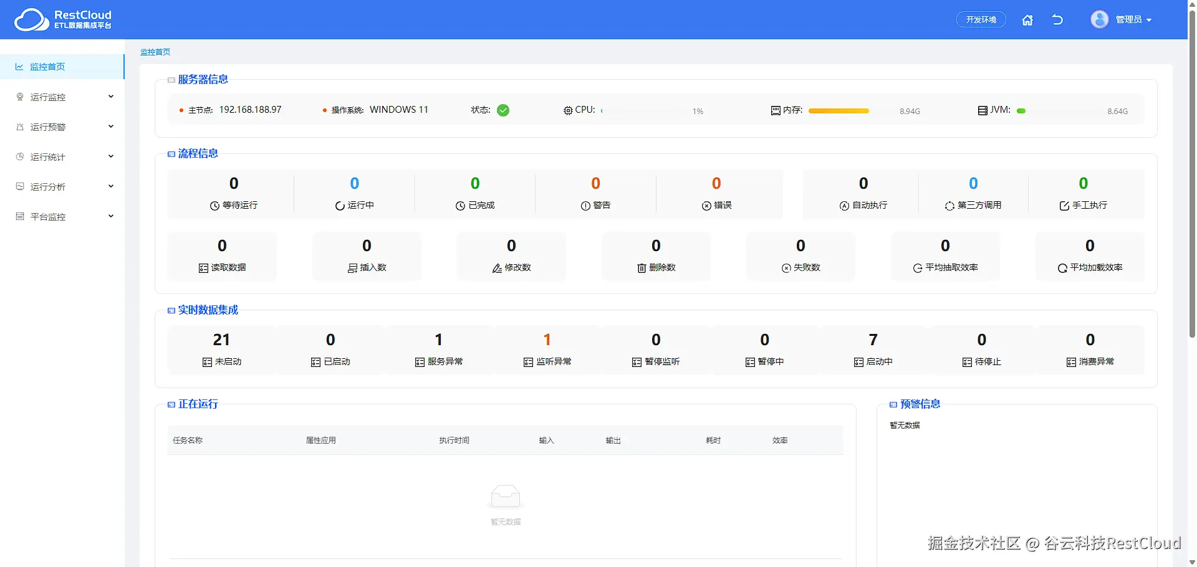
Task: Click the refresh icon beside the home button
Action: click(x=1057, y=19)
